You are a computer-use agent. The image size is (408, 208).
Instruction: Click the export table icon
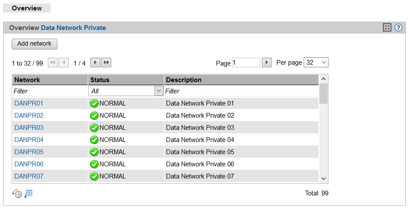coord(28,194)
